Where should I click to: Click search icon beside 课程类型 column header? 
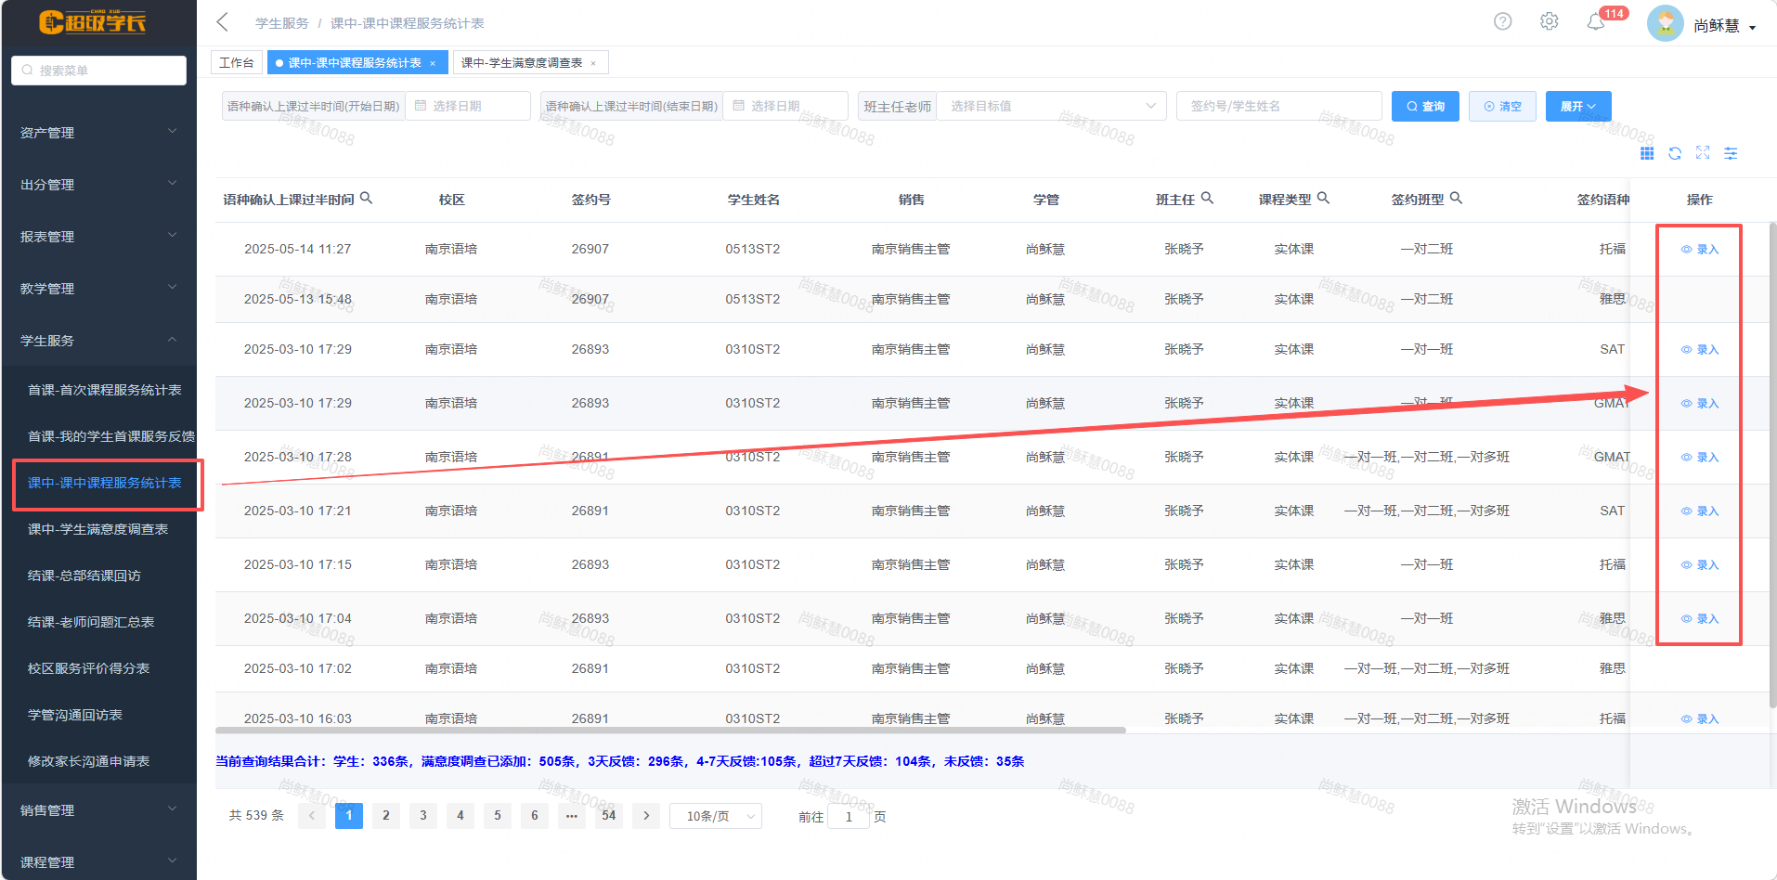[x=1324, y=198]
